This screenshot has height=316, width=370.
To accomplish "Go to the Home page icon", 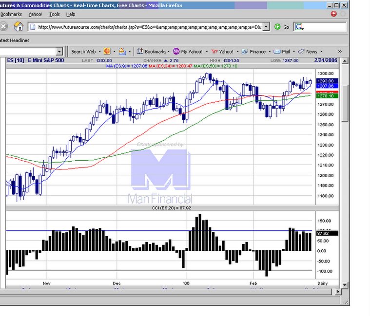I will click(19, 26).
